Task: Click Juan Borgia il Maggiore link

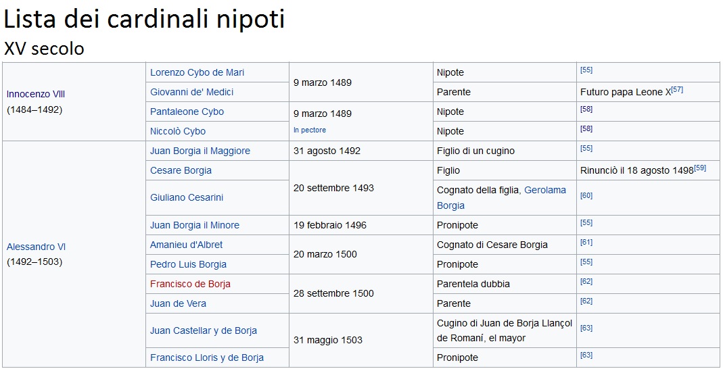Action: tap(200, 151)
